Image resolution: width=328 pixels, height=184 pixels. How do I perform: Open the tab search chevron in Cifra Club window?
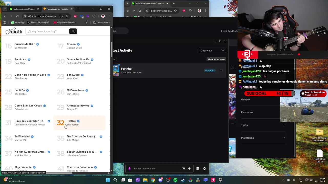click(5, 9)
